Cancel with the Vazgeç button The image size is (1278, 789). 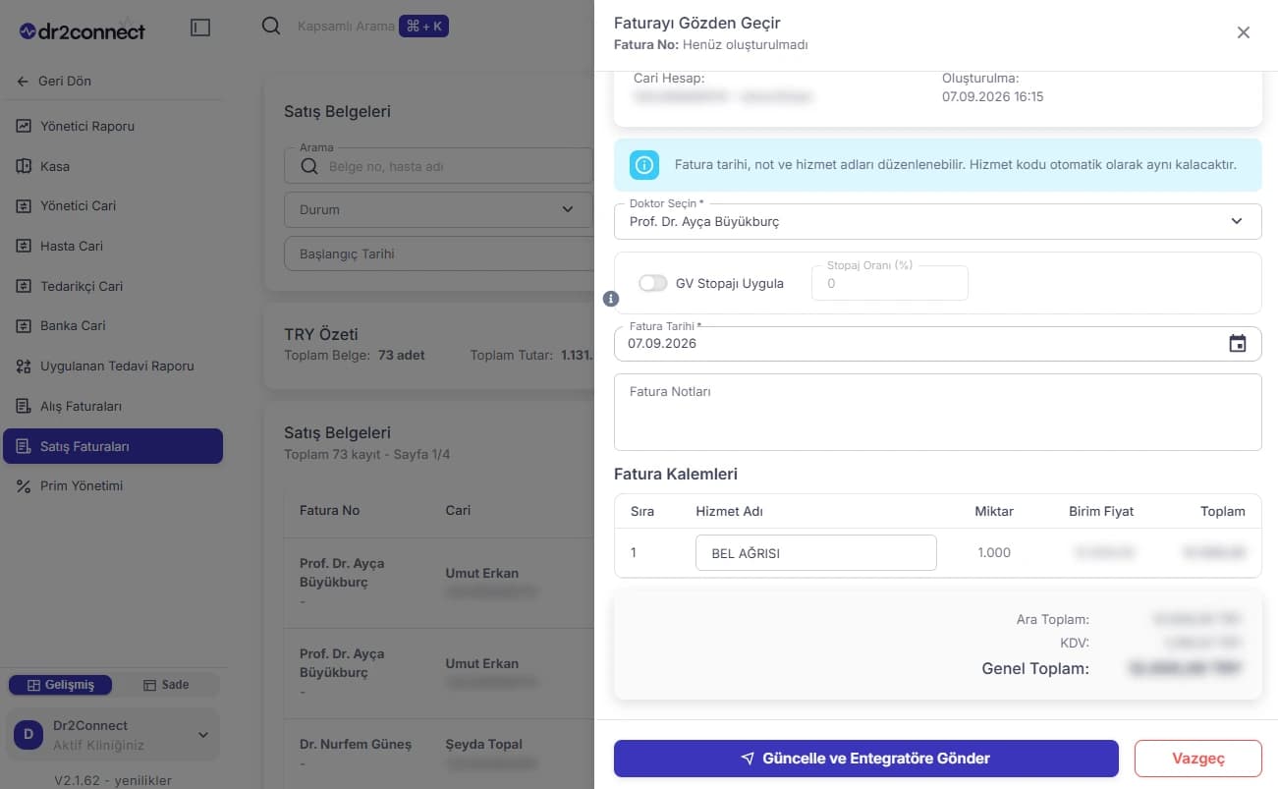[1198, 759]
